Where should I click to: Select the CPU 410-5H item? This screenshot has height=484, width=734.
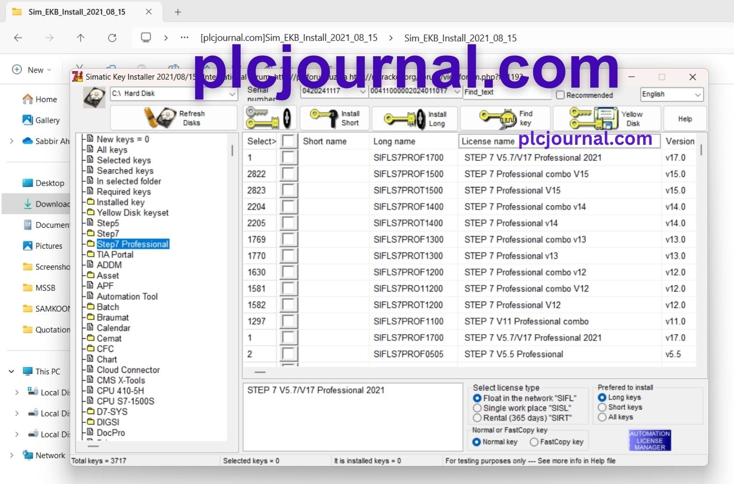coord(120,391)
